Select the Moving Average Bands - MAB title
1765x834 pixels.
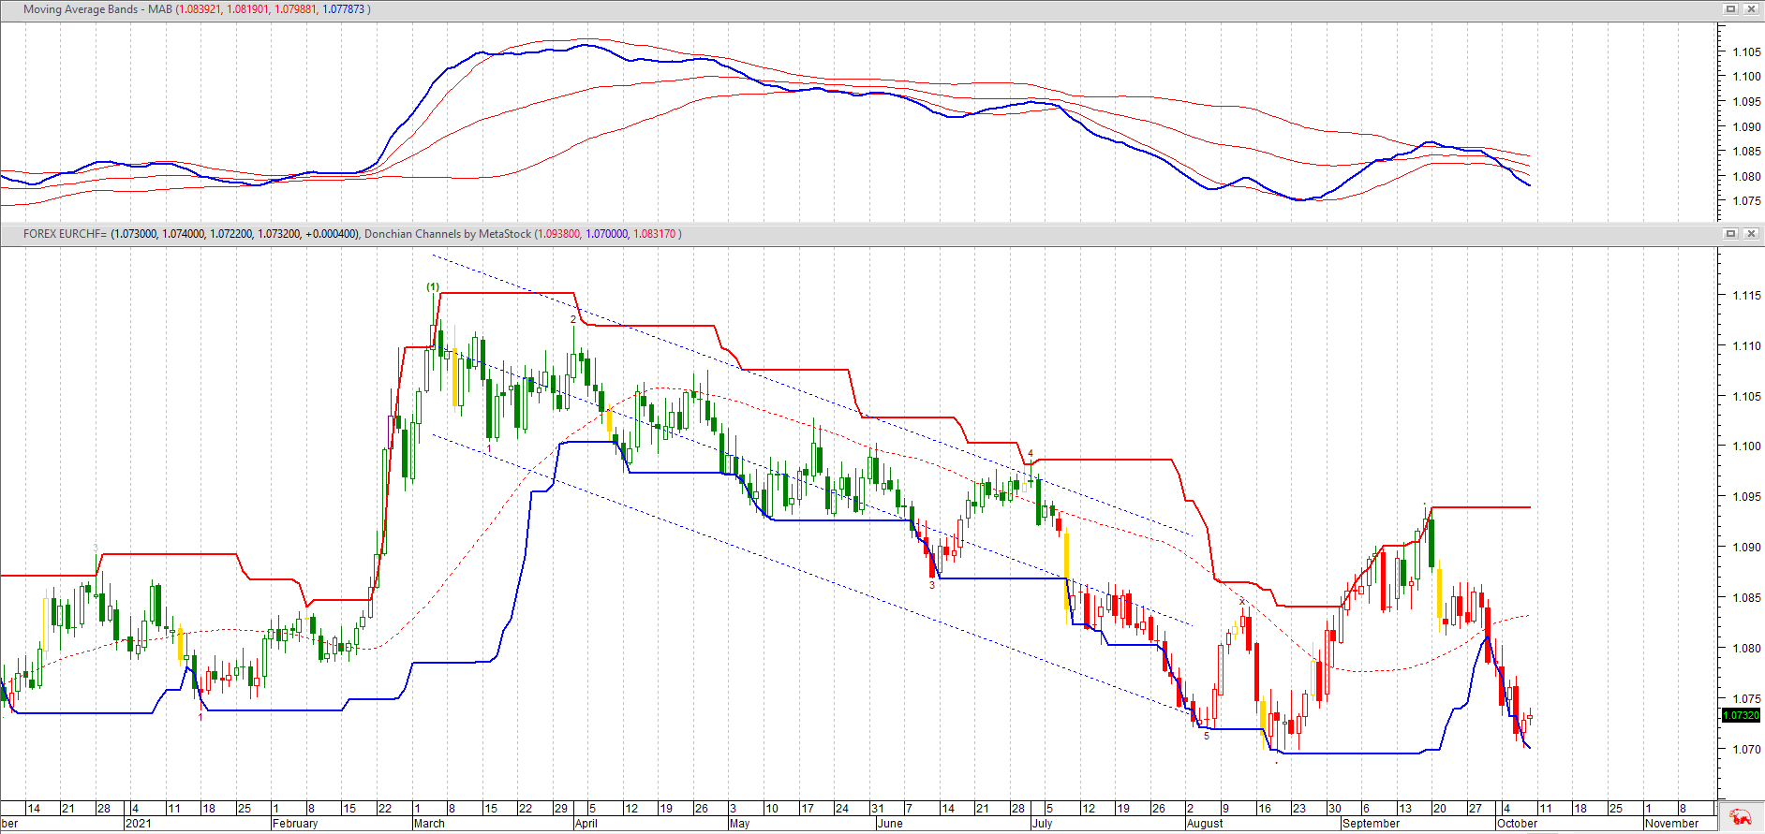(97, 9)
